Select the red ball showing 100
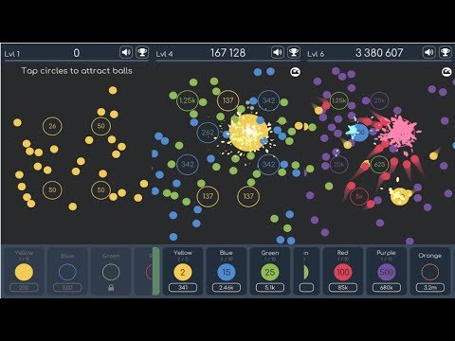This screenshot has width=455, height=341. (343, 272)
